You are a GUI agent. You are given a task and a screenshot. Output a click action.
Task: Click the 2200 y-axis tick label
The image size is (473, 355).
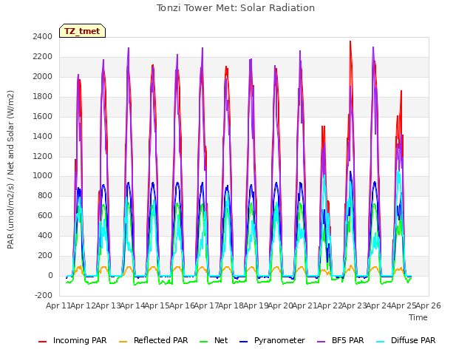(x=43, y=57)
